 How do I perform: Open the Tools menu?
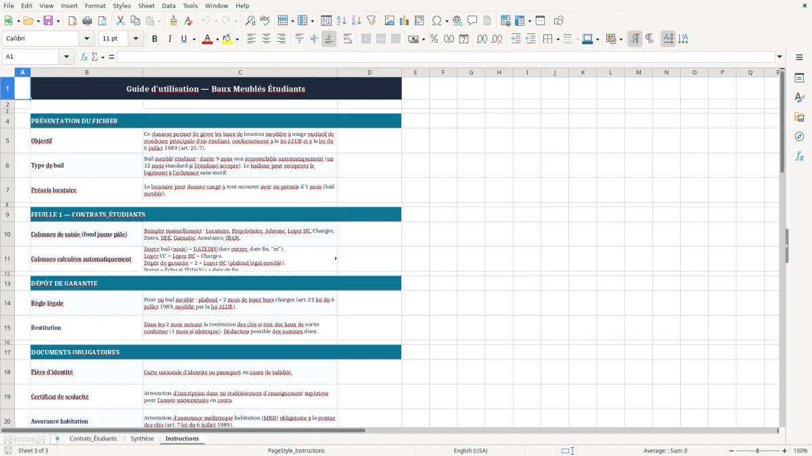click(190, 5)
